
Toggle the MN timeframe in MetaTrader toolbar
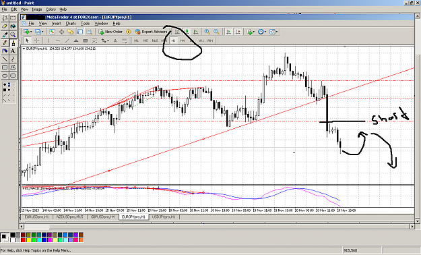click(210, 40)
